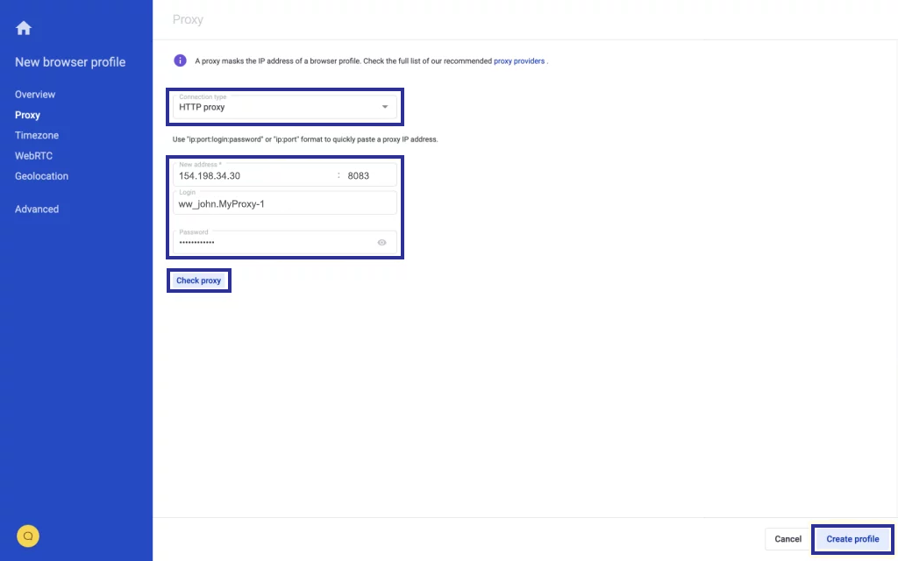898x561 pixels.
Task: Click the Login input field
Action: [x=282, y=204]
